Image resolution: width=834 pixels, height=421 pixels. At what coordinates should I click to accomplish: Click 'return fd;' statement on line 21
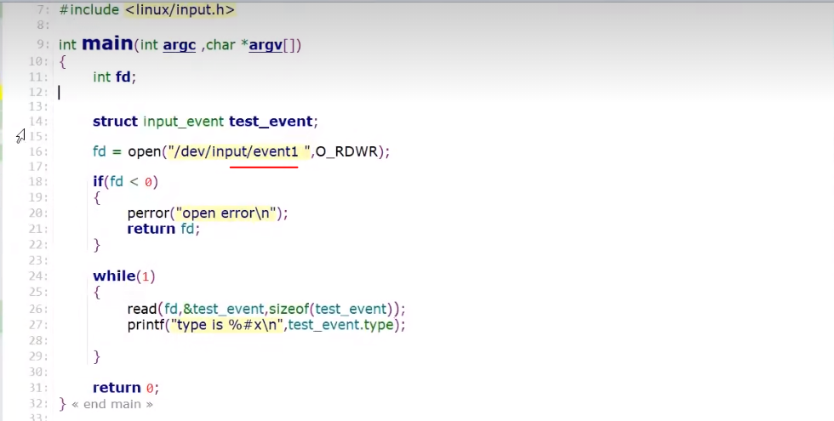click(163, 229)
